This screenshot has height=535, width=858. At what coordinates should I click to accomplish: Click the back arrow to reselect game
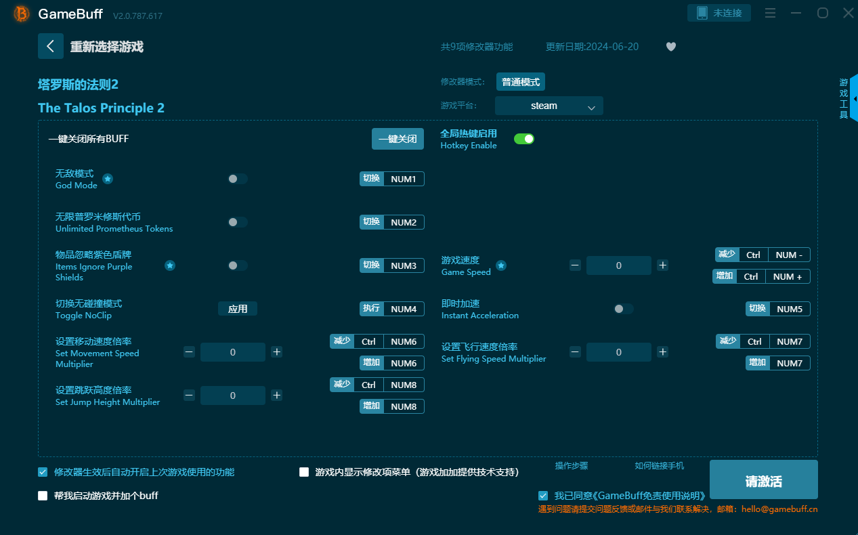coord(51,46)
